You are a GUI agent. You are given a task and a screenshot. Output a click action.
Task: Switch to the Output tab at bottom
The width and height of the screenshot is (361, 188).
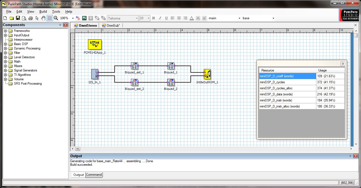pyautogui.click(x=78, y=175)
